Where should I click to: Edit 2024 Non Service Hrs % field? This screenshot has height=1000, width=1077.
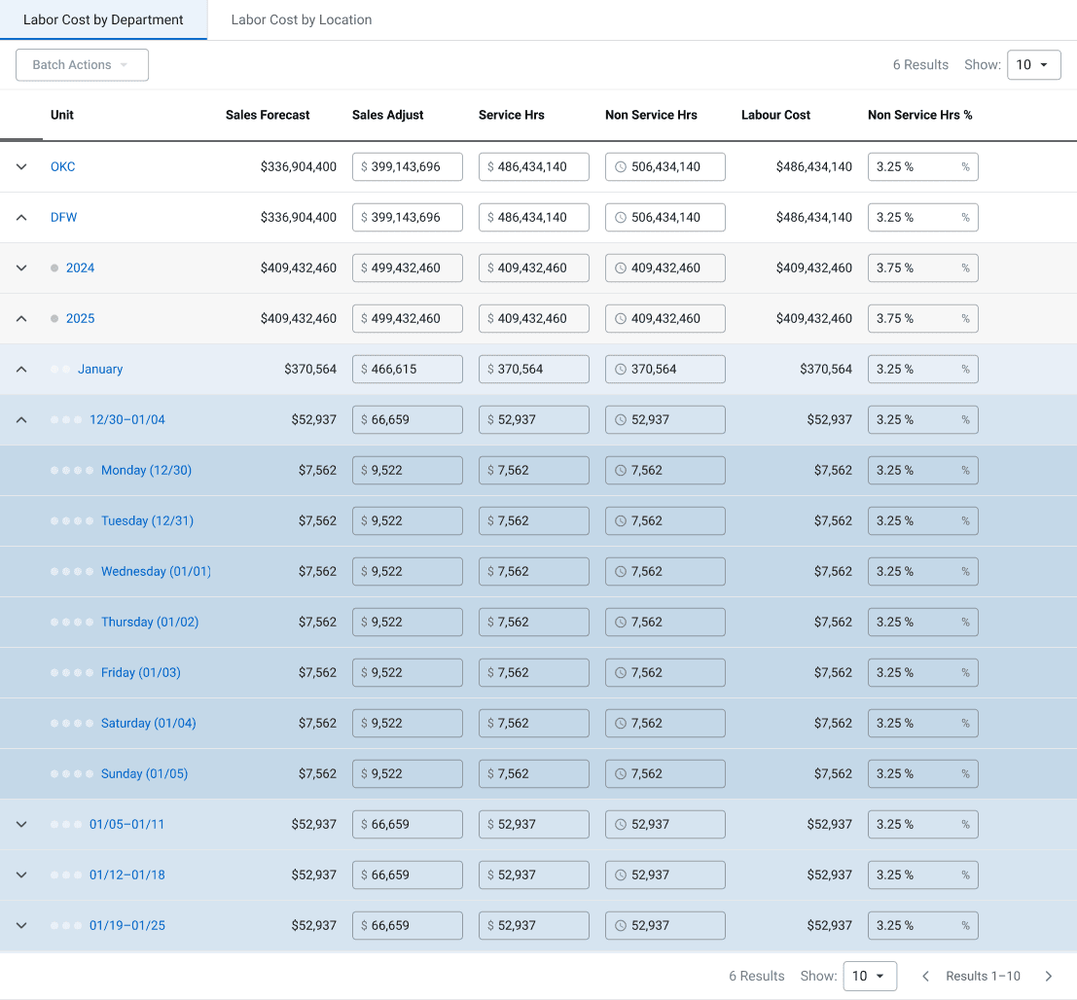click(x=922, y=268)
